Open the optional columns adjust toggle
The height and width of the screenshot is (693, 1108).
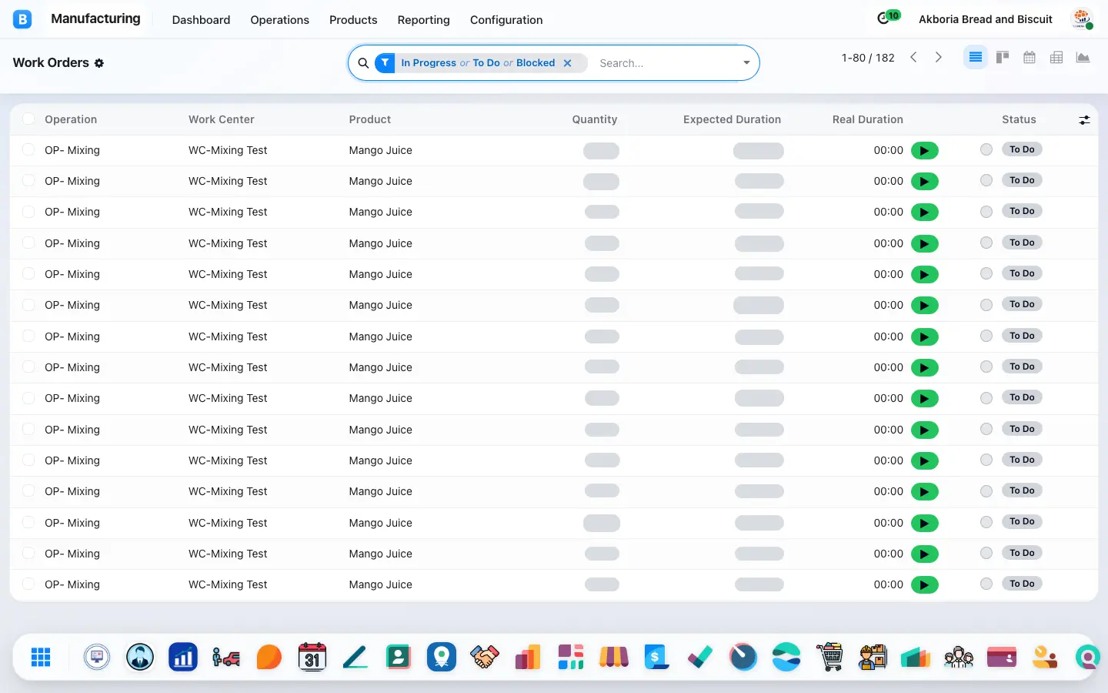point(1084,119)
